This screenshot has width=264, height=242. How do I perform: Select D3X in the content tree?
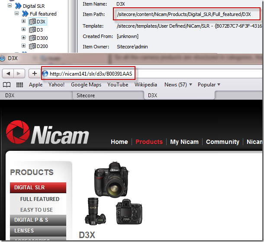41,22
